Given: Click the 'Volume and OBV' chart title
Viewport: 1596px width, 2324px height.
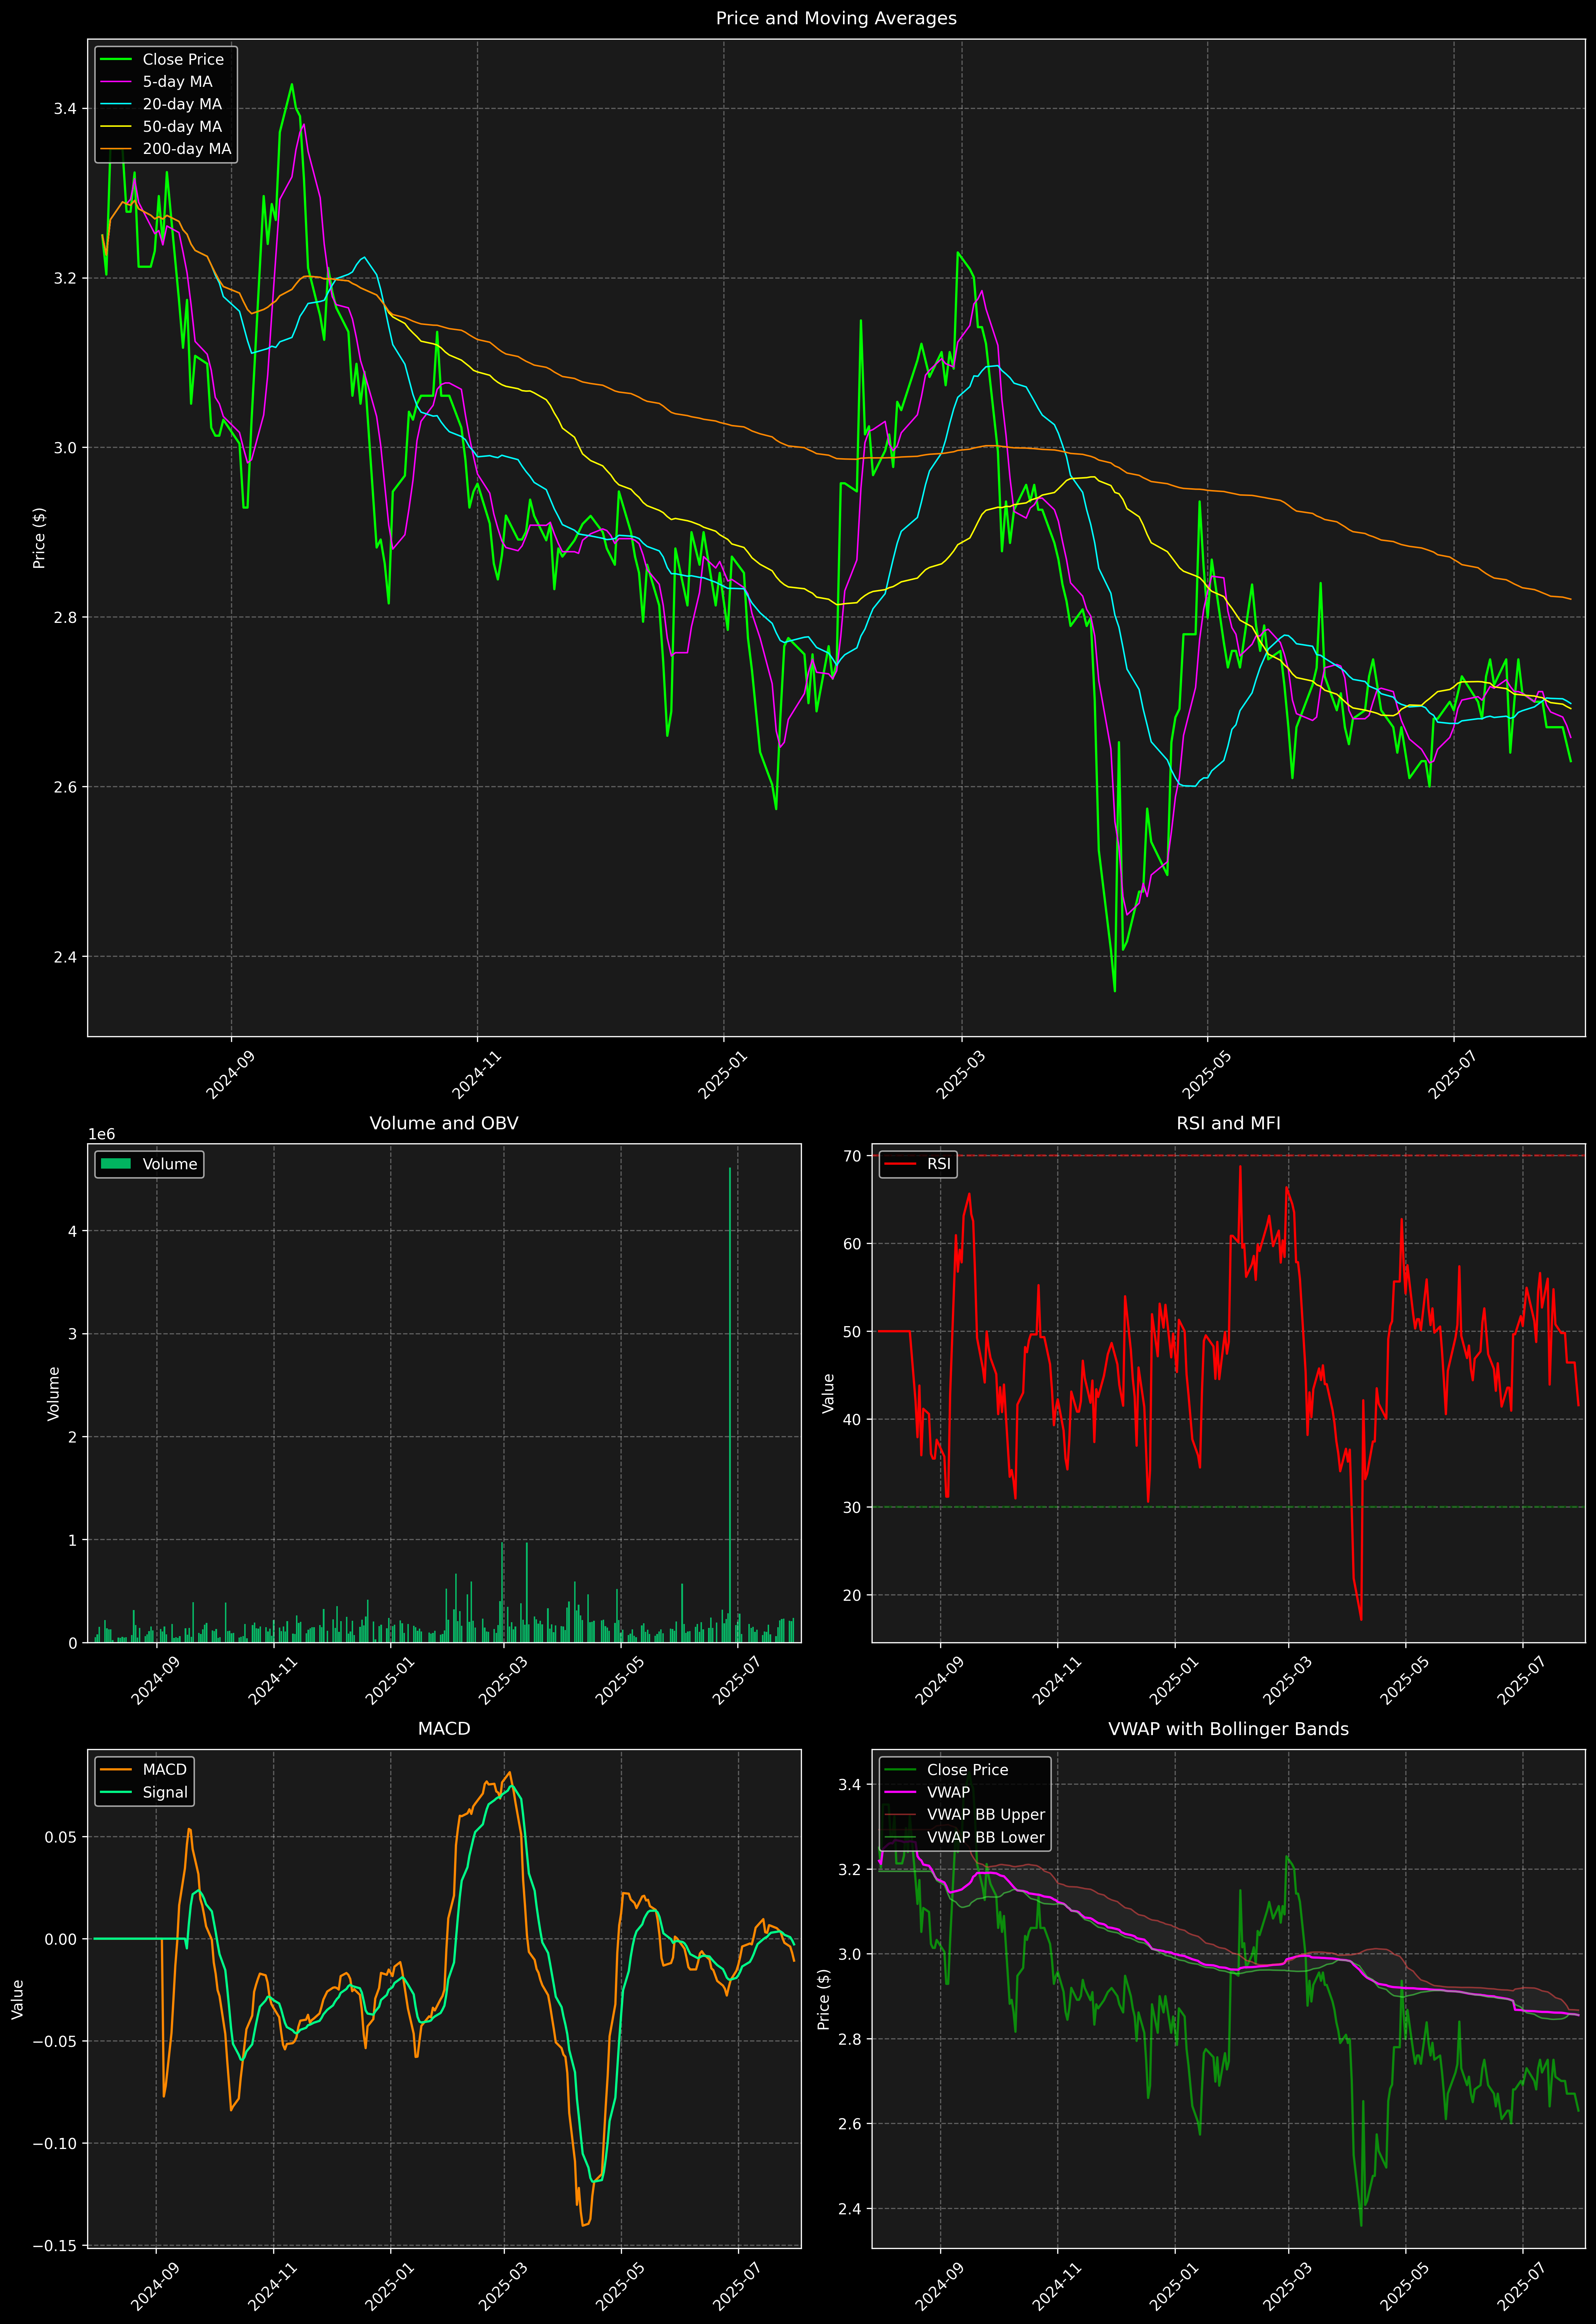Looking at the screenshot, I should click(x=444, y=1123).
